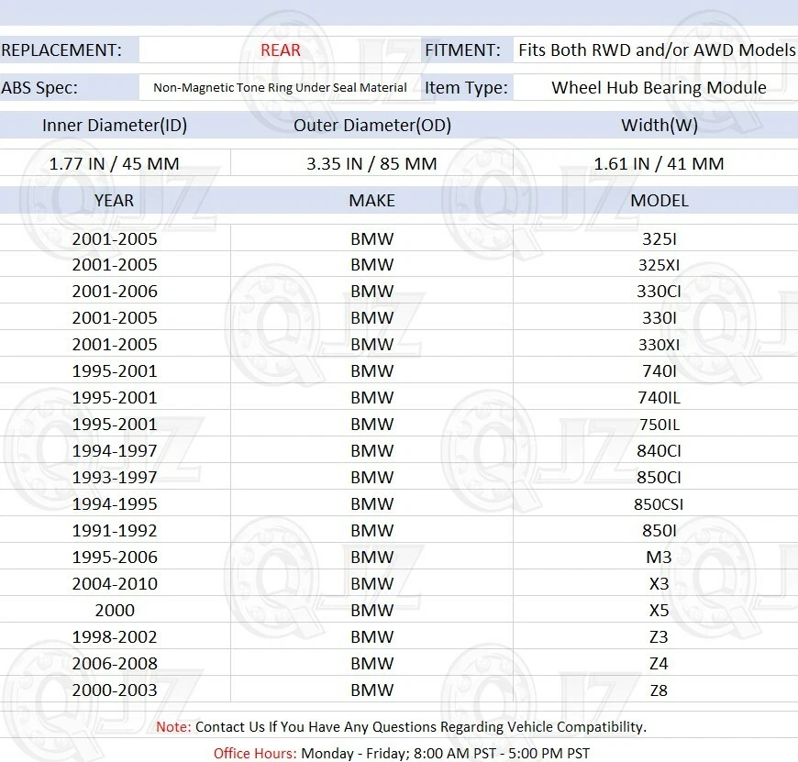Click the Office Hours: label text
The image size is (798, 762).
point(255,754)
